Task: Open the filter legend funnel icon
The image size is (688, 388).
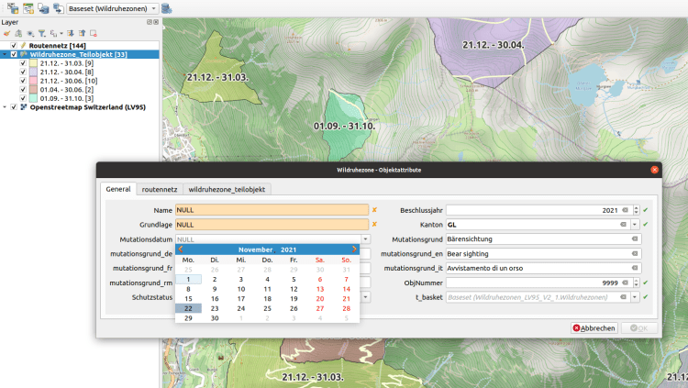Action: click(x=41, y=33)
